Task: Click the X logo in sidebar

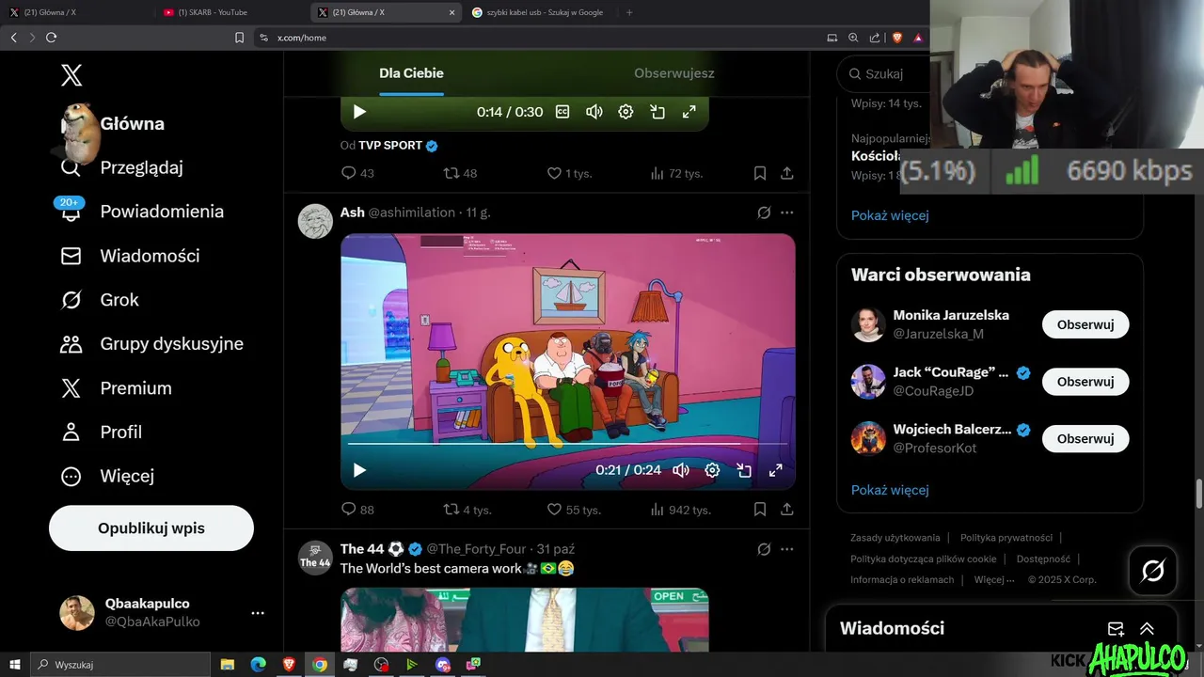Action: pyautogui.click(x=71, y=75)
